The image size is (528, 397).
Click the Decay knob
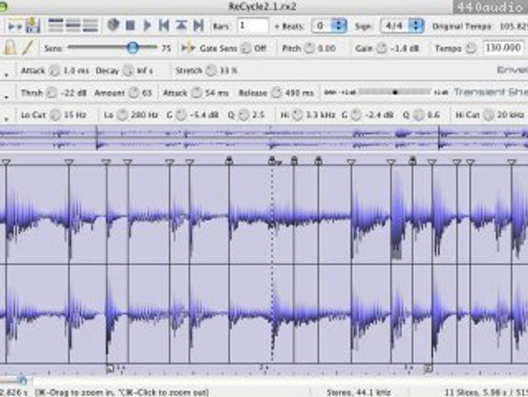point(128,71)
